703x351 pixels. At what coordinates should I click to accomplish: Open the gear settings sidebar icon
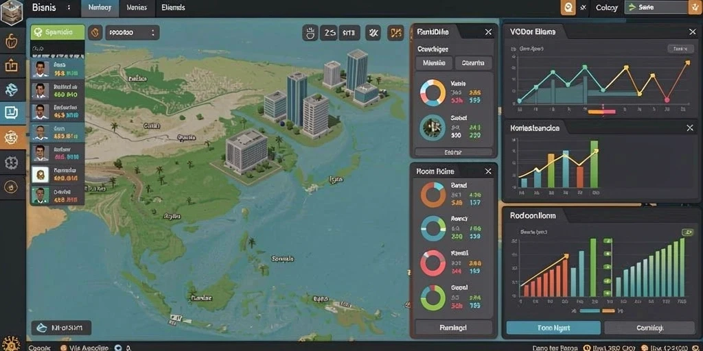tap(12, 162)
